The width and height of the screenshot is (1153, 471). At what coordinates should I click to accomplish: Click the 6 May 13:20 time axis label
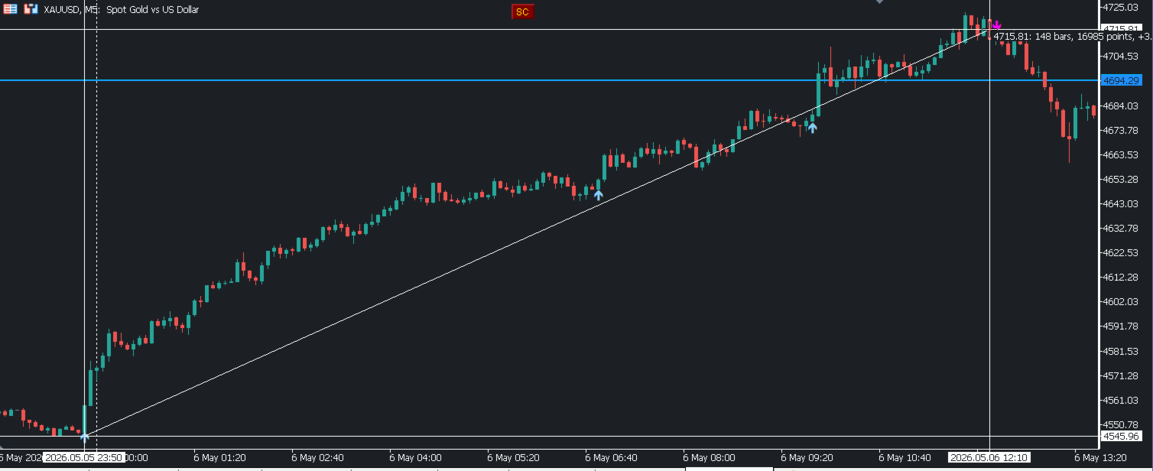[1100, 457]
